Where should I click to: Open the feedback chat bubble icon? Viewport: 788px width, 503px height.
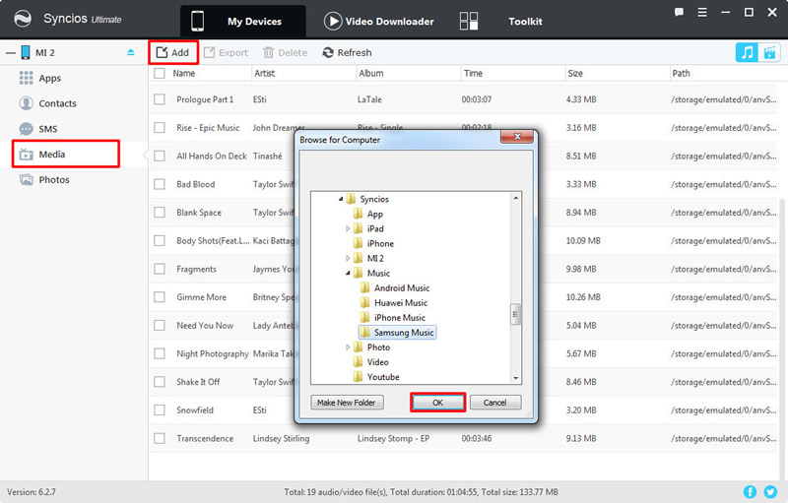click(x=679, y=12)
